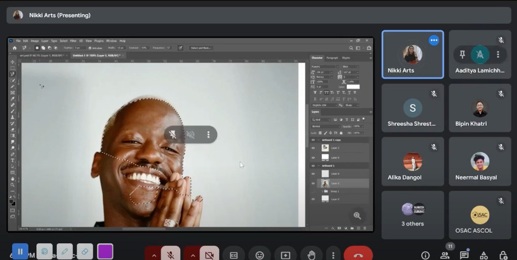Toggle Layer 6 visibility eye
This screenshot has width=517, height=260.
point(313,174)
